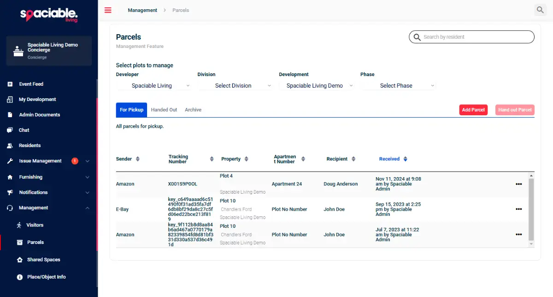
Task: Select the Spaciable Living Demo Concierge card
Action: pyautogui.click(x=49, y=51)
